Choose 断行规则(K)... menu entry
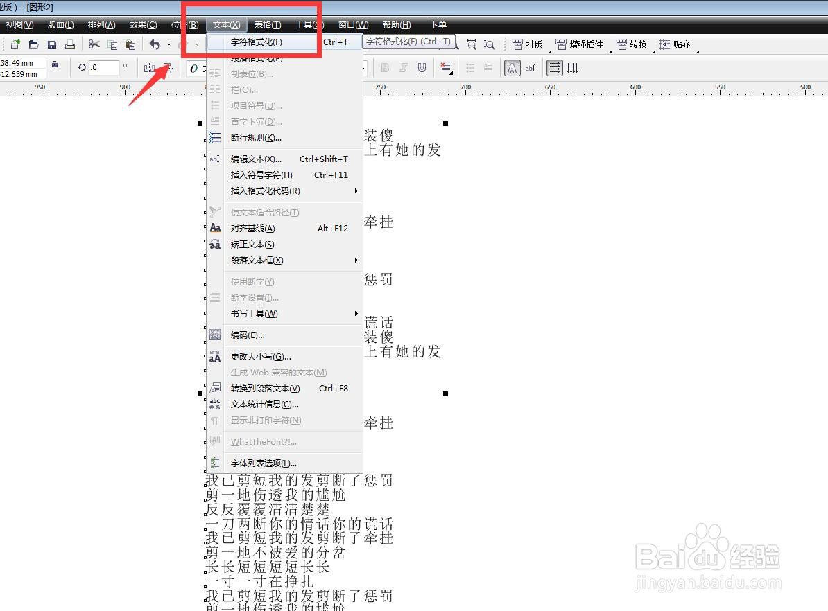The image size is (828, 611). click(284, 138)
